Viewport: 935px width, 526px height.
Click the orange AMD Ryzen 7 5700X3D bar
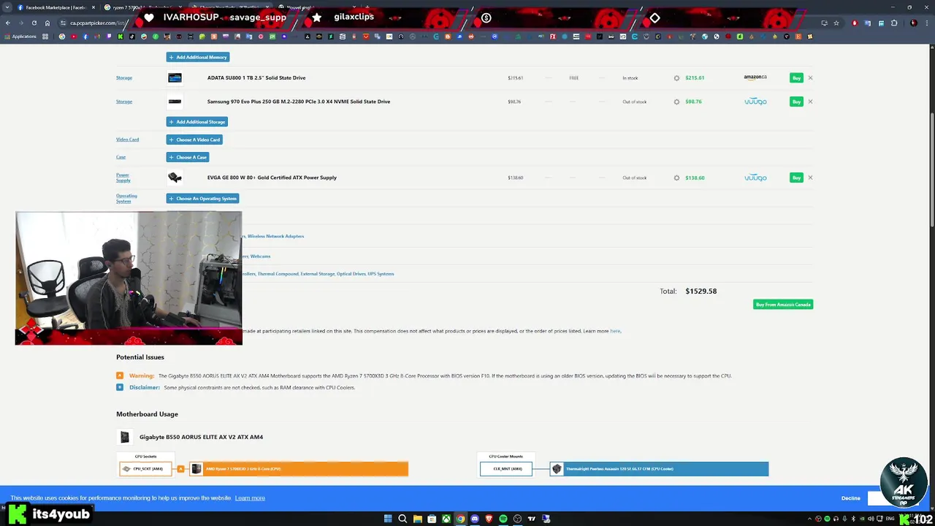299,469
